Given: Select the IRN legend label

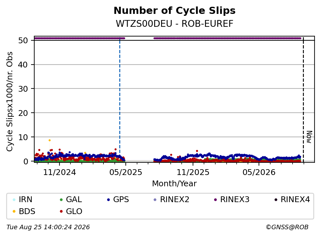Looking at the screenshot, I should click(x=26, y=200).
